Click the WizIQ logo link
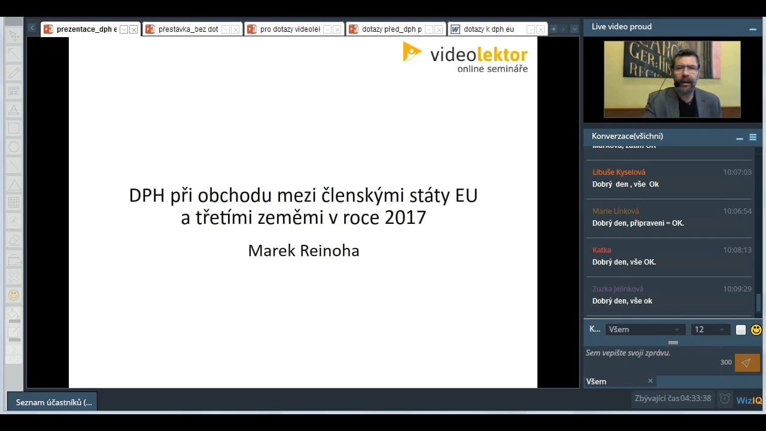 (749, 400)
